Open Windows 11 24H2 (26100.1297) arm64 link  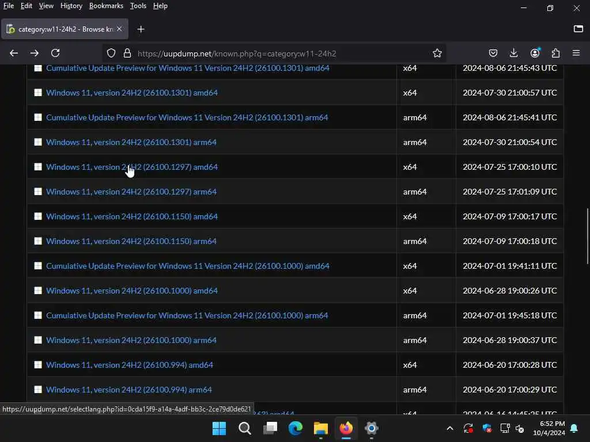[131, 192]
